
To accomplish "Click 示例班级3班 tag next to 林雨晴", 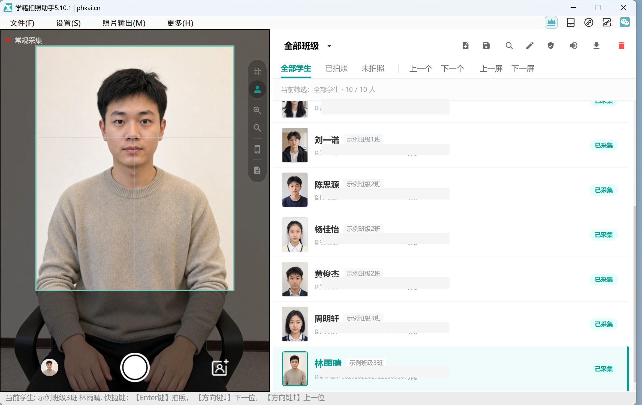I will (366, 363).
